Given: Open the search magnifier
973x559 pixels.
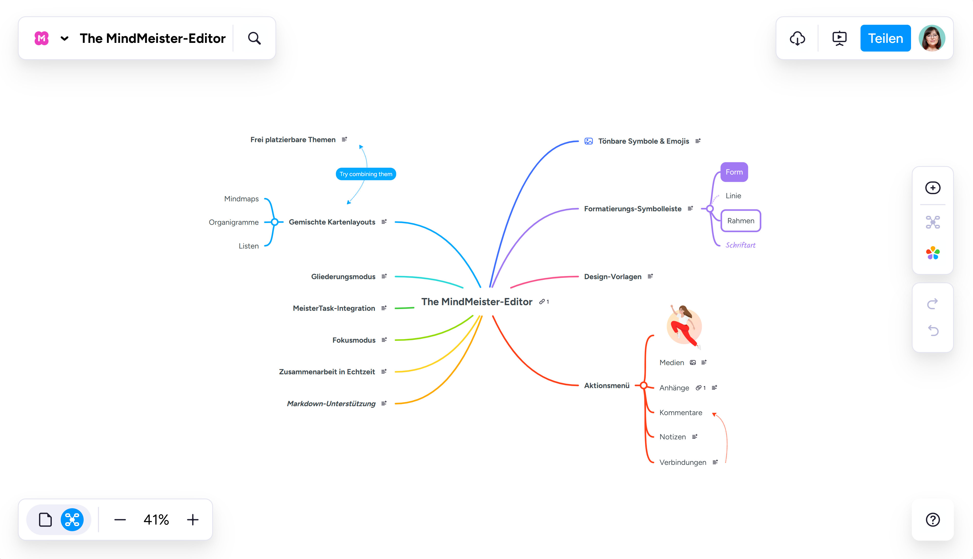Looking at the screenshot, I should pos(254,38).
